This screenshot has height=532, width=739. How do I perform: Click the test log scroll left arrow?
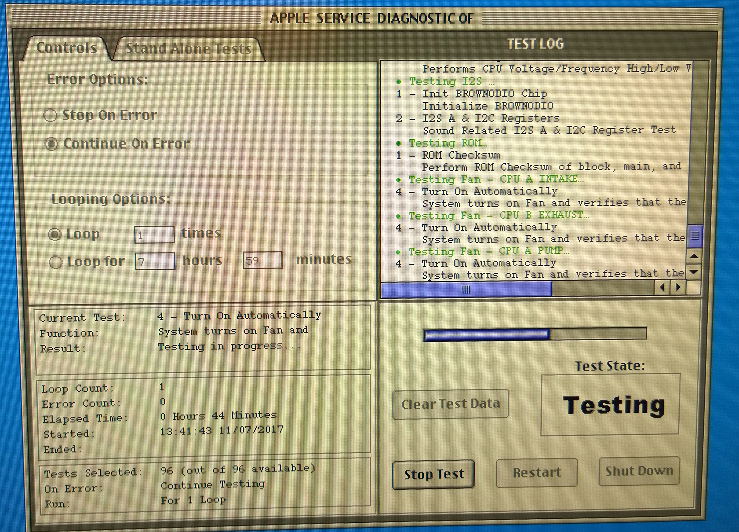coord(662,288)
